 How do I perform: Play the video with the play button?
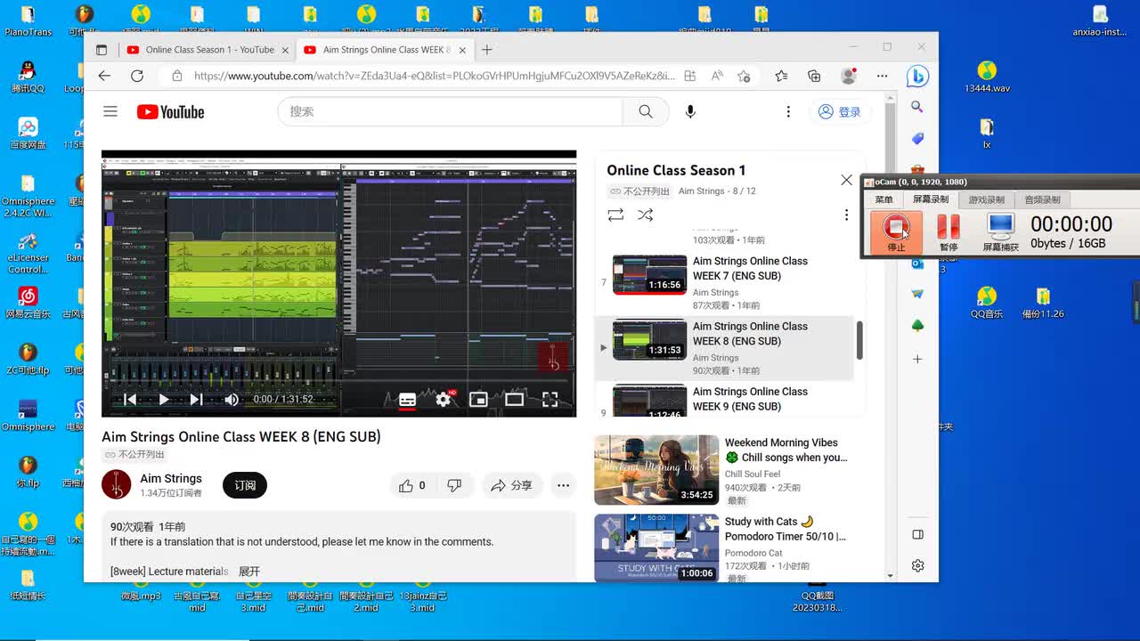pos(163,400)
